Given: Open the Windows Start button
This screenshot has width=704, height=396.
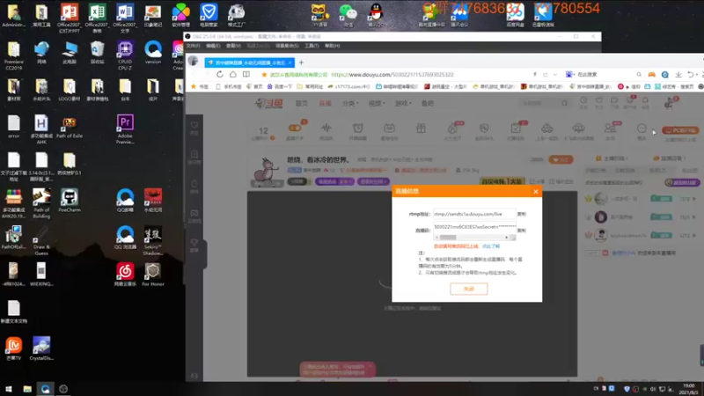Looking at the screenshot, I should pyautogui.click(x=9, y=389).
